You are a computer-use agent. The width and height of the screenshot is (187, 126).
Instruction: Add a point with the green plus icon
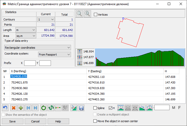tap(21, 108)
